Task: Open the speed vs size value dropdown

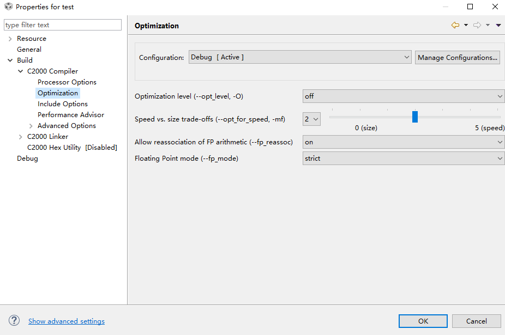Action: (311, 119)
